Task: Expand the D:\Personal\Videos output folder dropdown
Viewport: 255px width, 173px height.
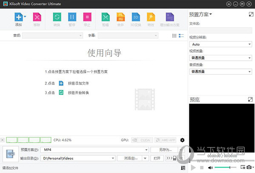Action: tap(78, 158)
